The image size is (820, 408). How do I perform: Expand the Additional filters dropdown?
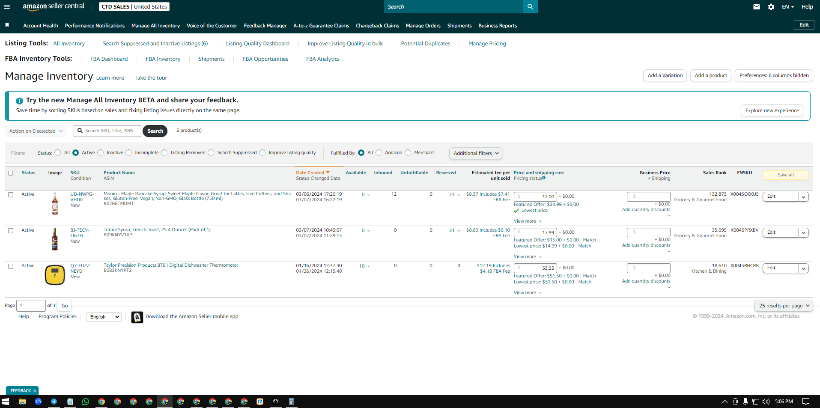click(x=476, y=153)
